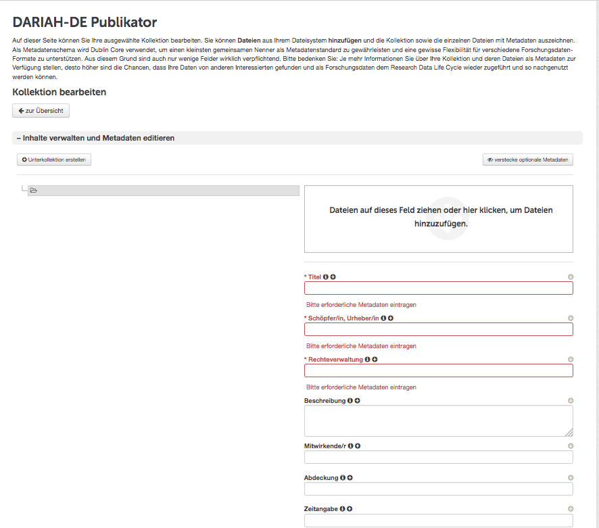Click grey down-arrow icon in Abdeckung row
599x528 pixels.
(571, 477)
